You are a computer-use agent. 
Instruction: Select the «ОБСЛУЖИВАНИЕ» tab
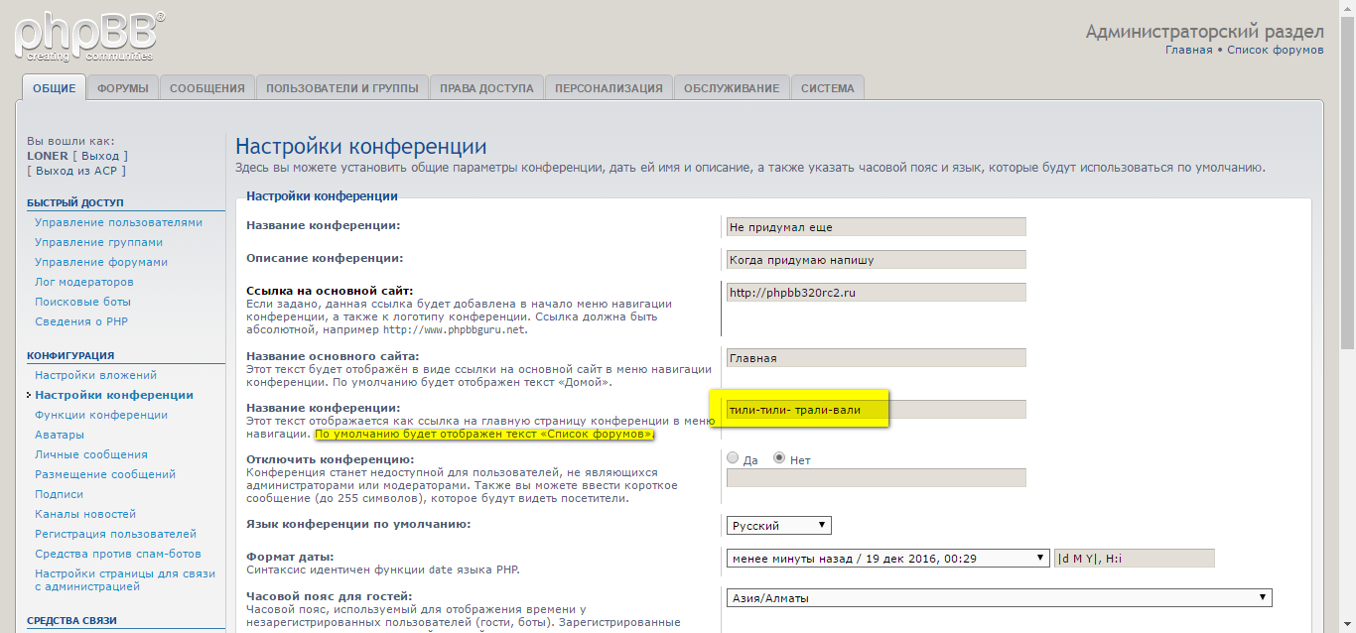pos(732,88)
